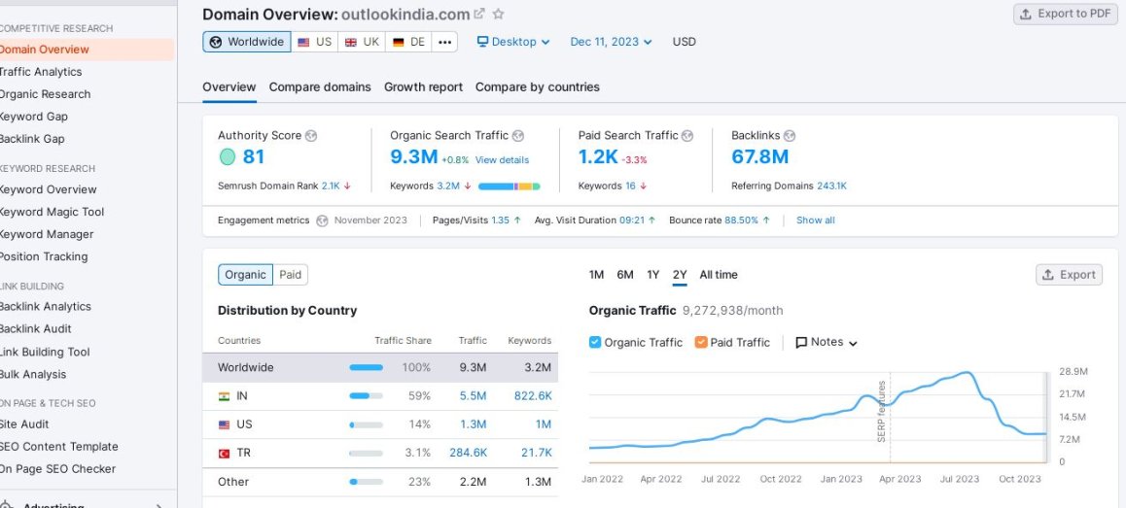Click the Notes speech bubble icon
The height and width of the screenshot is (508, 1126).
801,342
